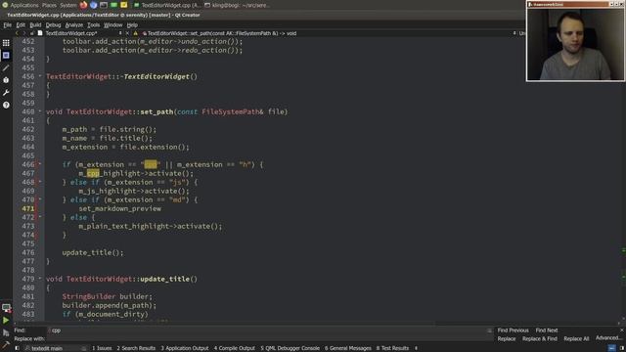Open the Advanced... find options
Viewport: 626px width, 352px height.
608,338
